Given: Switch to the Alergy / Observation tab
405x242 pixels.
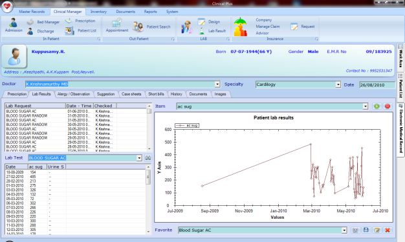Looking at the screenshot, I should click(74, 94).
